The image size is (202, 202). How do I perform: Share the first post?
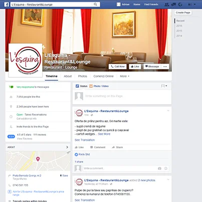pyautogui.click(x=117, y=147)
